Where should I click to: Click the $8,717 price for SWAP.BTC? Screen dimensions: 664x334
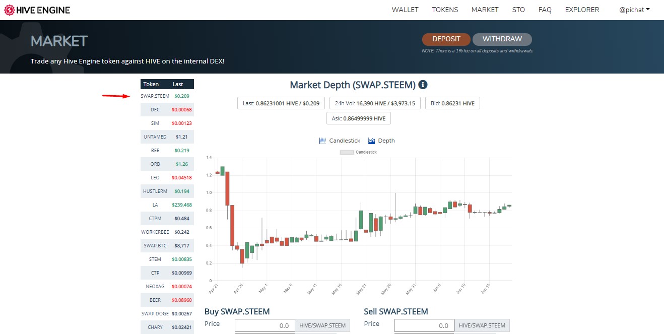(182, 245)
